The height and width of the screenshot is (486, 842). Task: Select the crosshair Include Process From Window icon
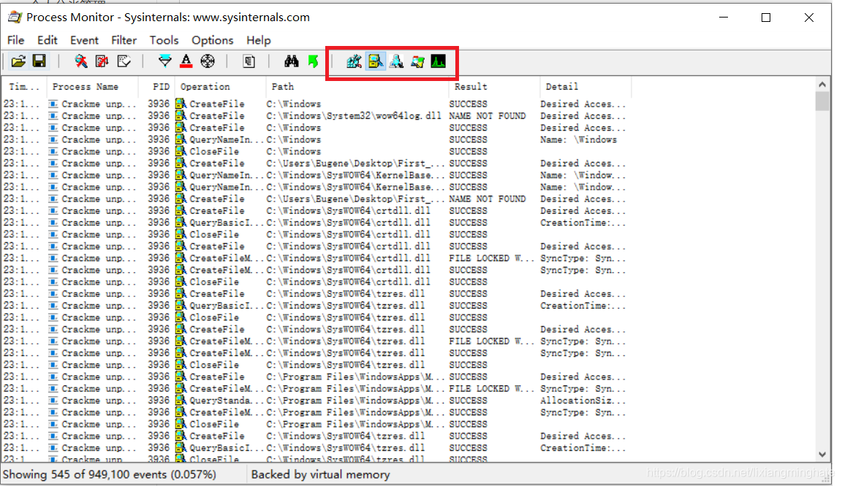click(x=208, y=61)
